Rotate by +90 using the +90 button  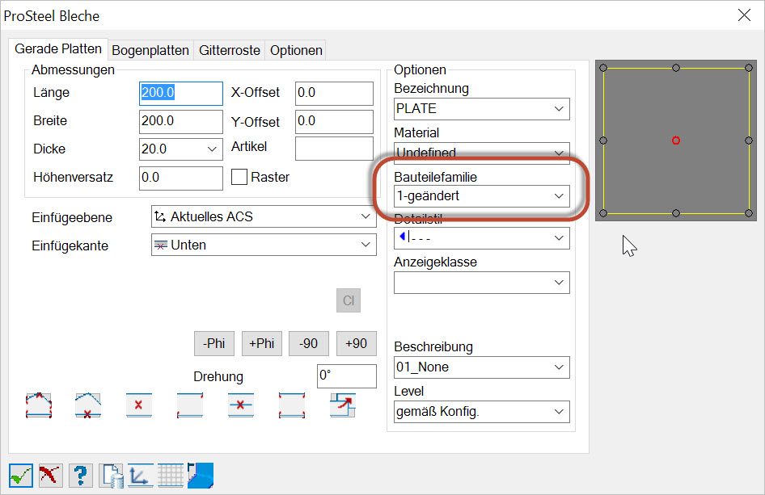click(x=356, y=343)
